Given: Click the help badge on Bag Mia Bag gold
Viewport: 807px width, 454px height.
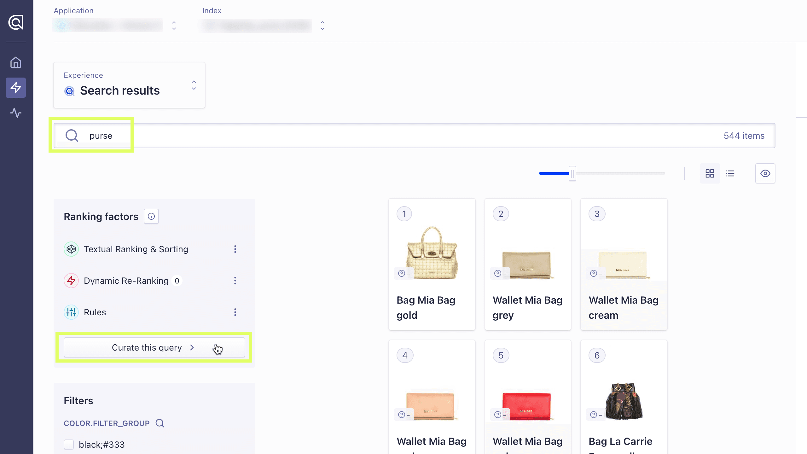Looking at the screenshot, I should [x=403, y=273].
